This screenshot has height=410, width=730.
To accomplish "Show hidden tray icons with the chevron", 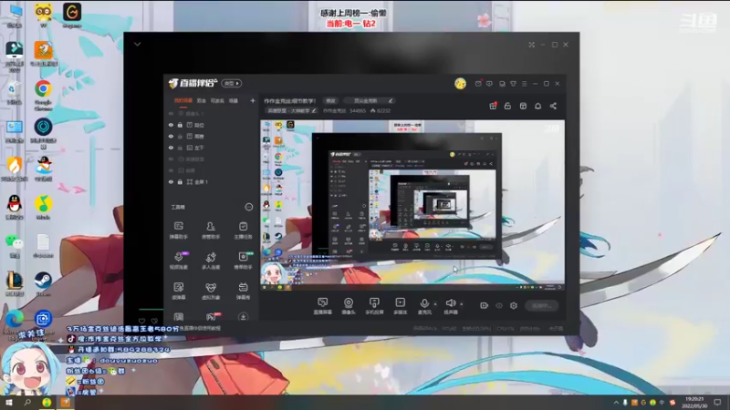I will tap(616, 403).
